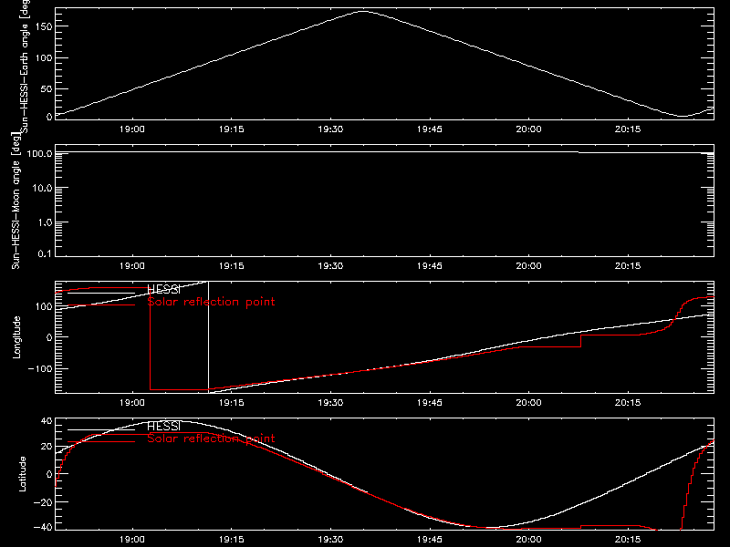Viewport: 730px width, 547px height.
Task: Click the 0.1 tick on Moon angle plot
Action: point(45,254)
